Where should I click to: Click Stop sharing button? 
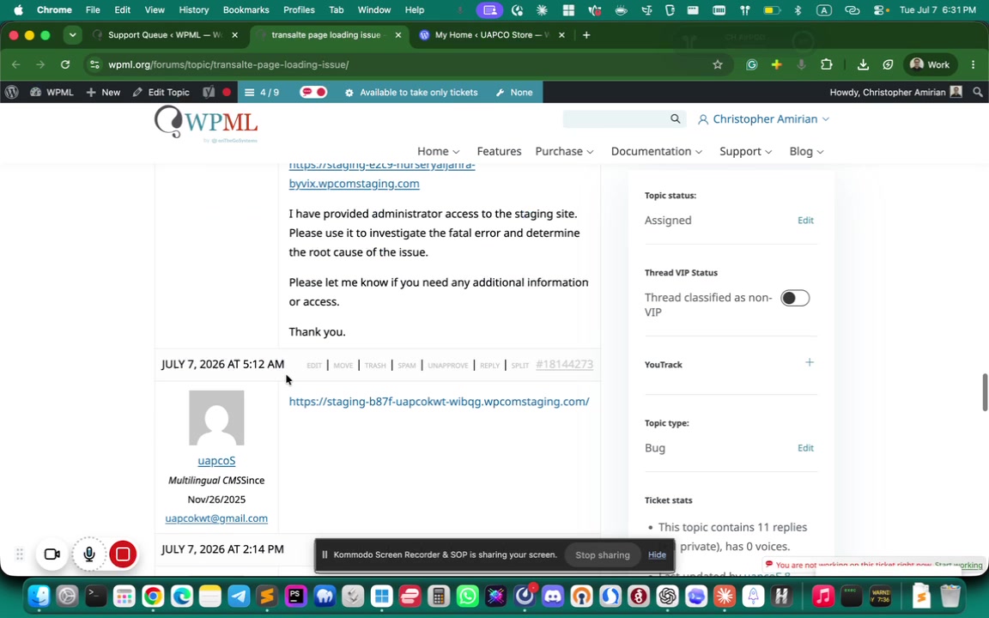pyautogui.click(x=603, y=555)
